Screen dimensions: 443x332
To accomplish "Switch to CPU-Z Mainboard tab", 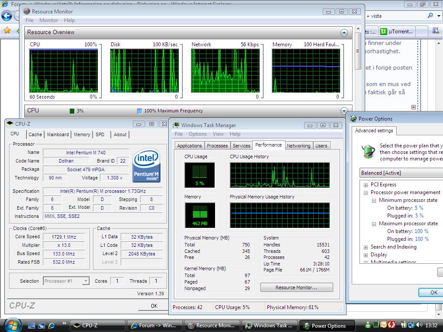I will 58,135.
